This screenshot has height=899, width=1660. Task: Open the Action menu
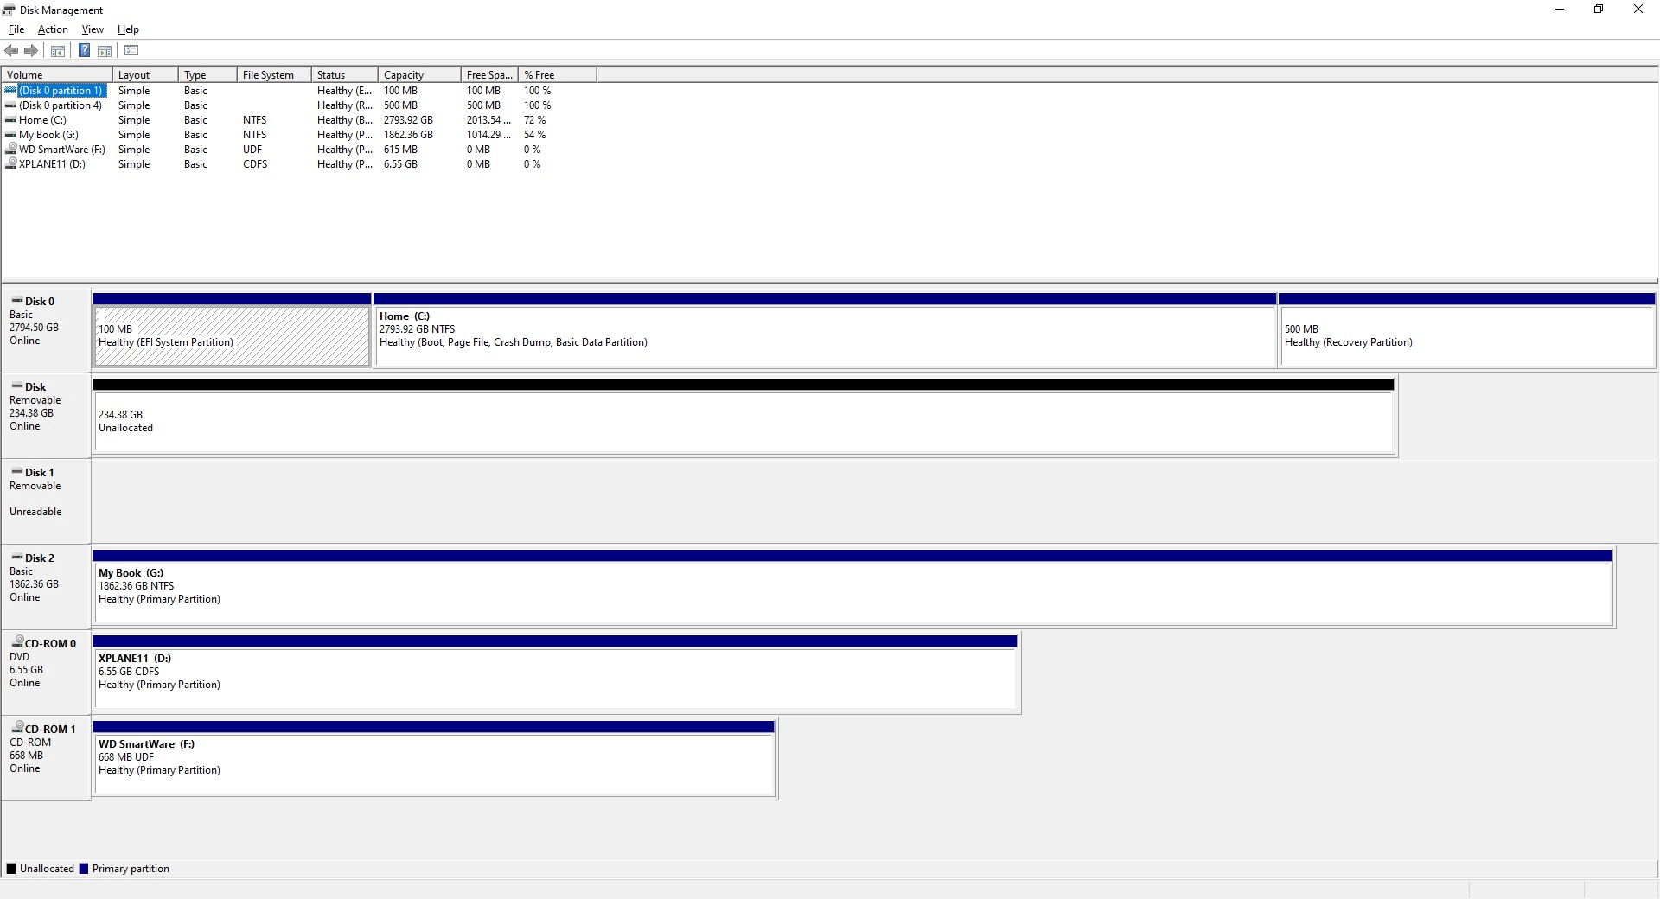click(53, 29)
